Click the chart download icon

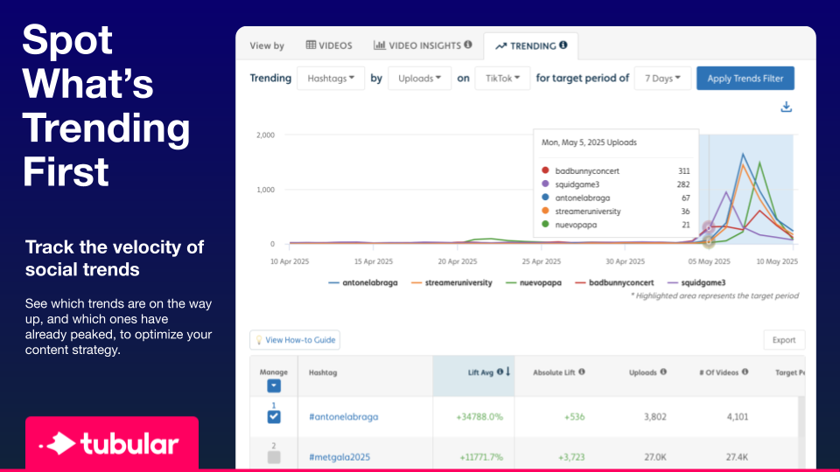tap(786, 108)
